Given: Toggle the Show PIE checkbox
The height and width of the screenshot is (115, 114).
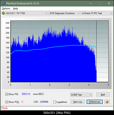Looking at the screenshot, I should [x=7, y=94].
